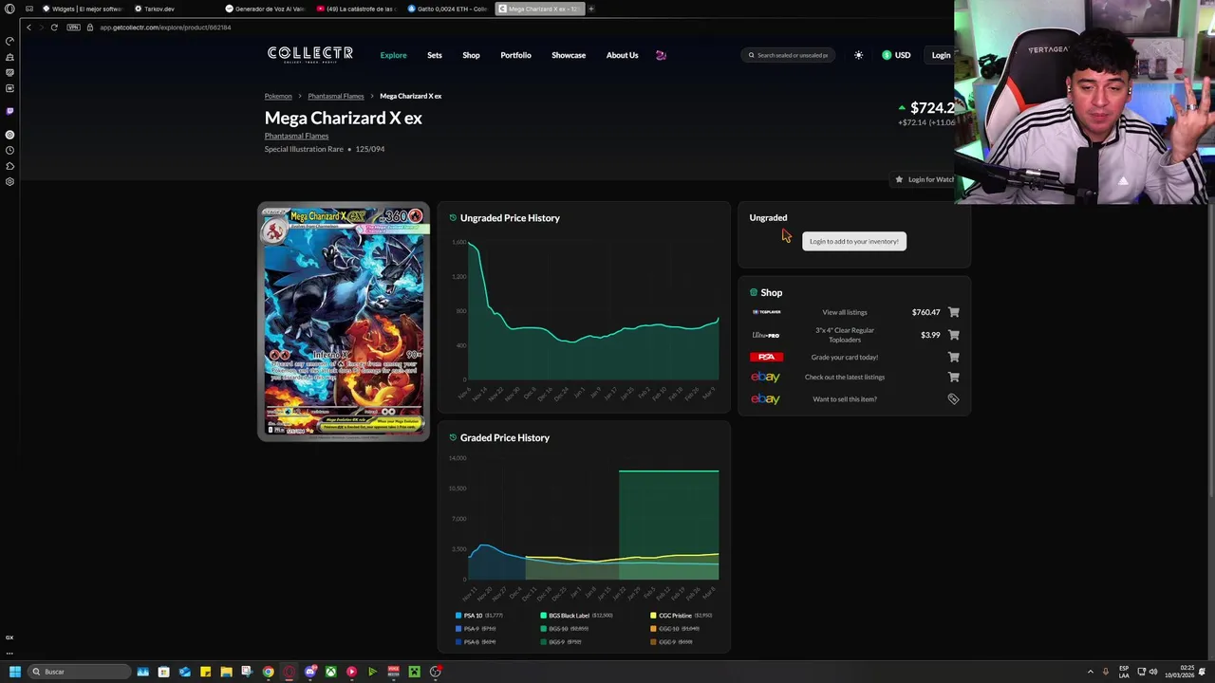Check out the latest eBay listings

pyautogui.click(x=844, y=378)
